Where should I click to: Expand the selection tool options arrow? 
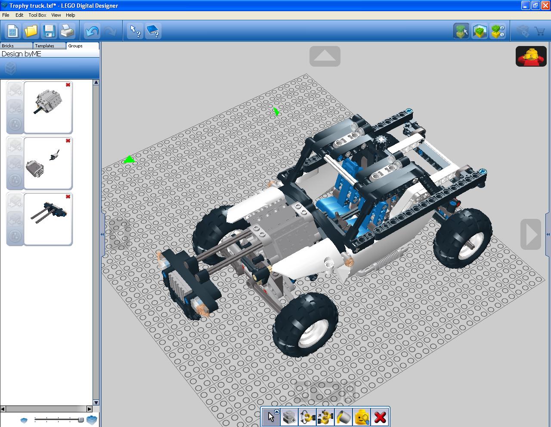coord(277,412)
